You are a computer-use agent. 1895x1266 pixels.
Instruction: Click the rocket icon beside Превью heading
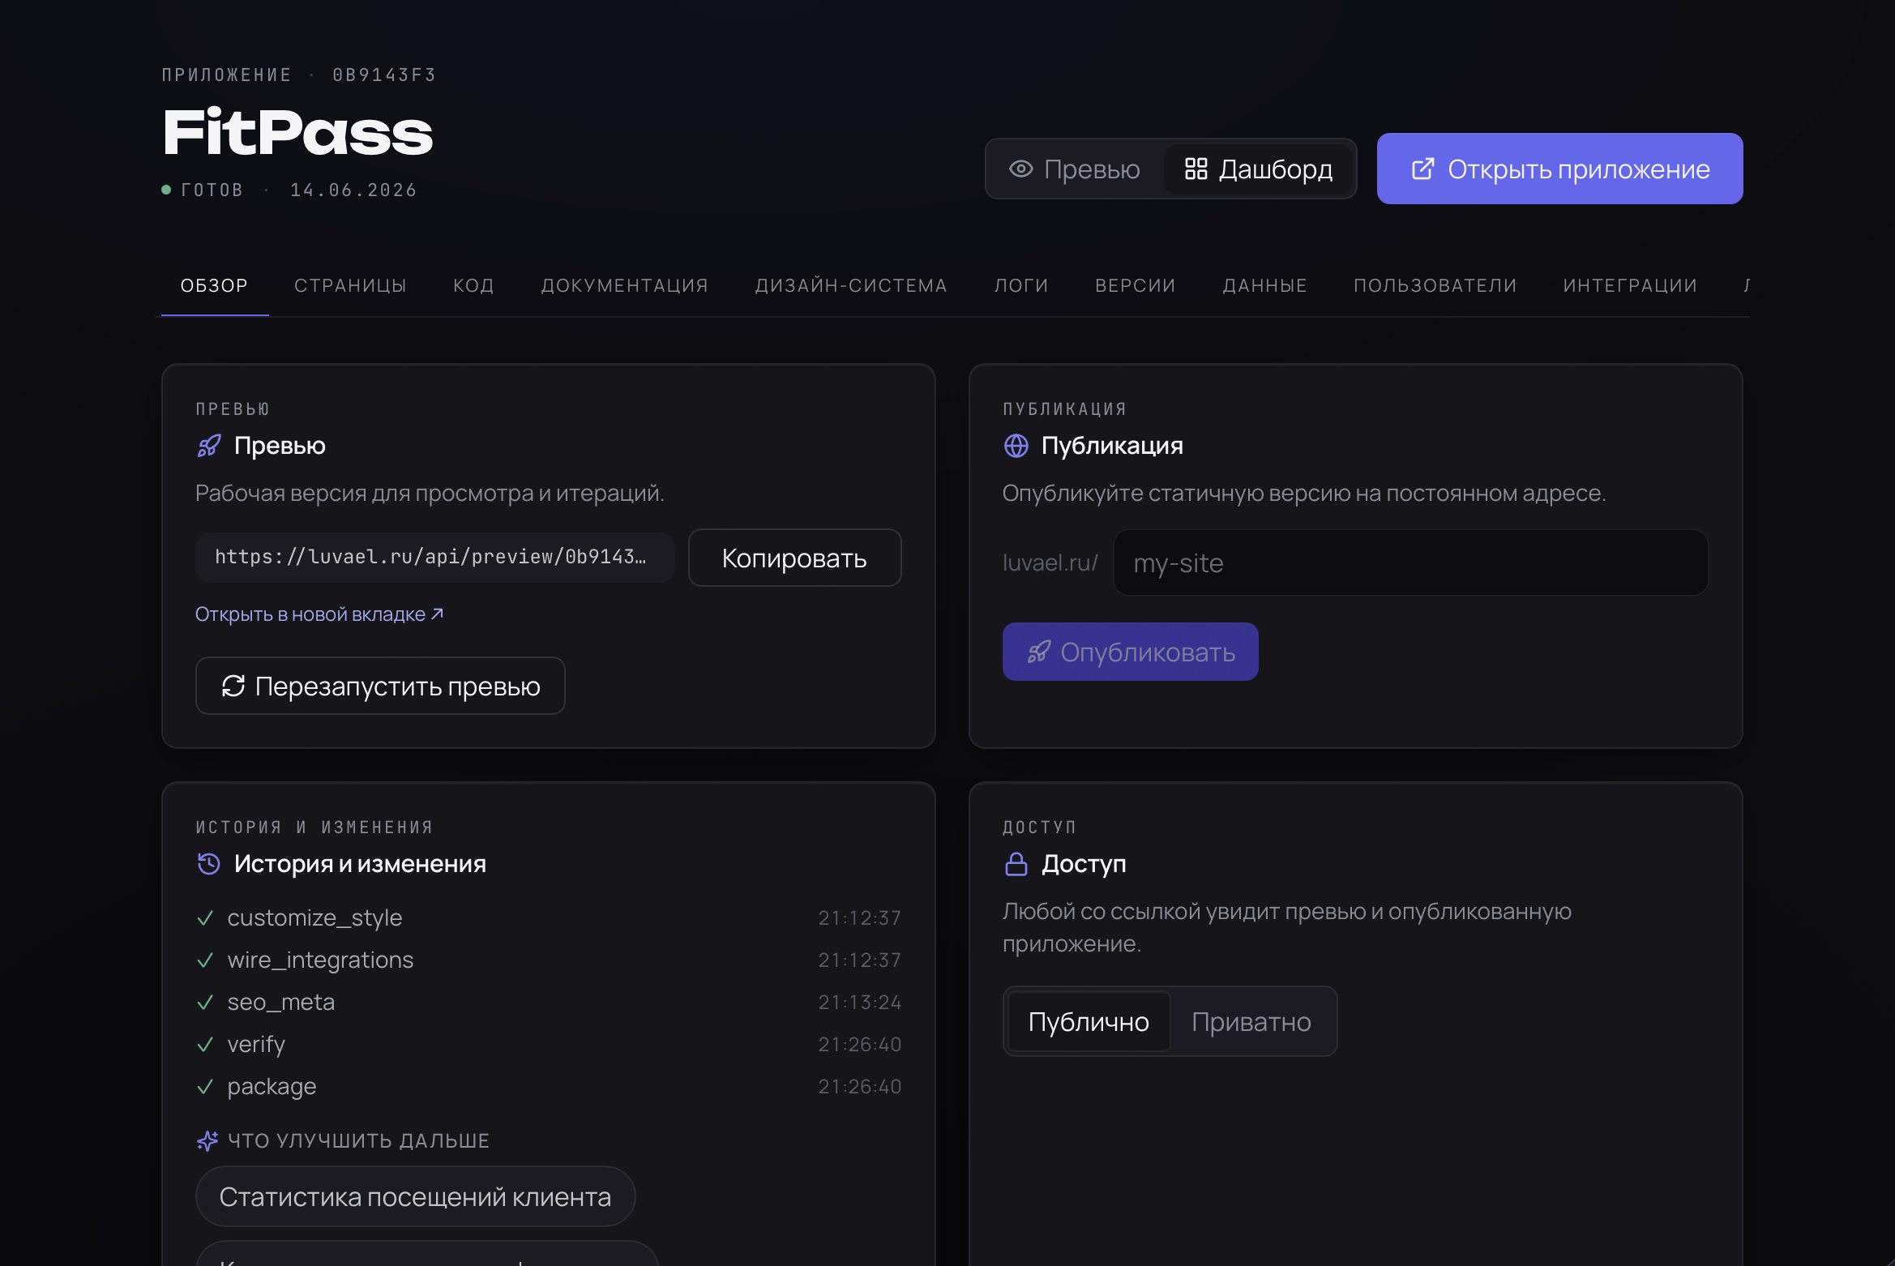(x=209, y=446)
